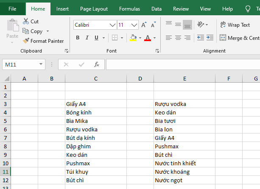Click the Wrap Text button
Screen dimensions: 260x189
235,25
